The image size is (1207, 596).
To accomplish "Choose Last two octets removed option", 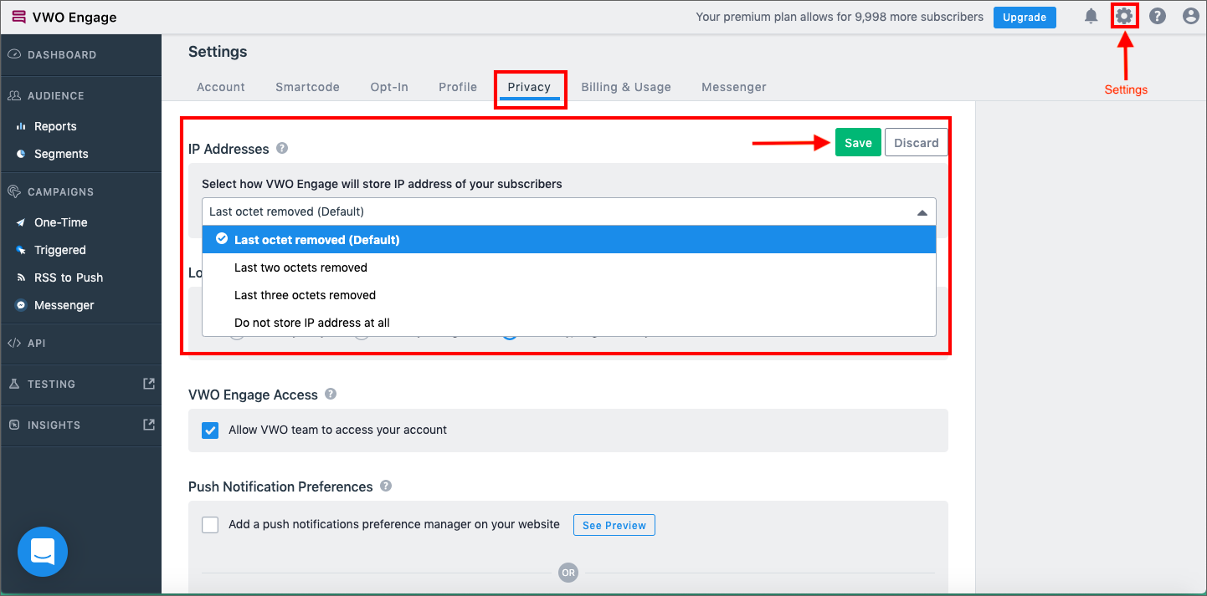I will pyautogui.click(x=569, y=267).
